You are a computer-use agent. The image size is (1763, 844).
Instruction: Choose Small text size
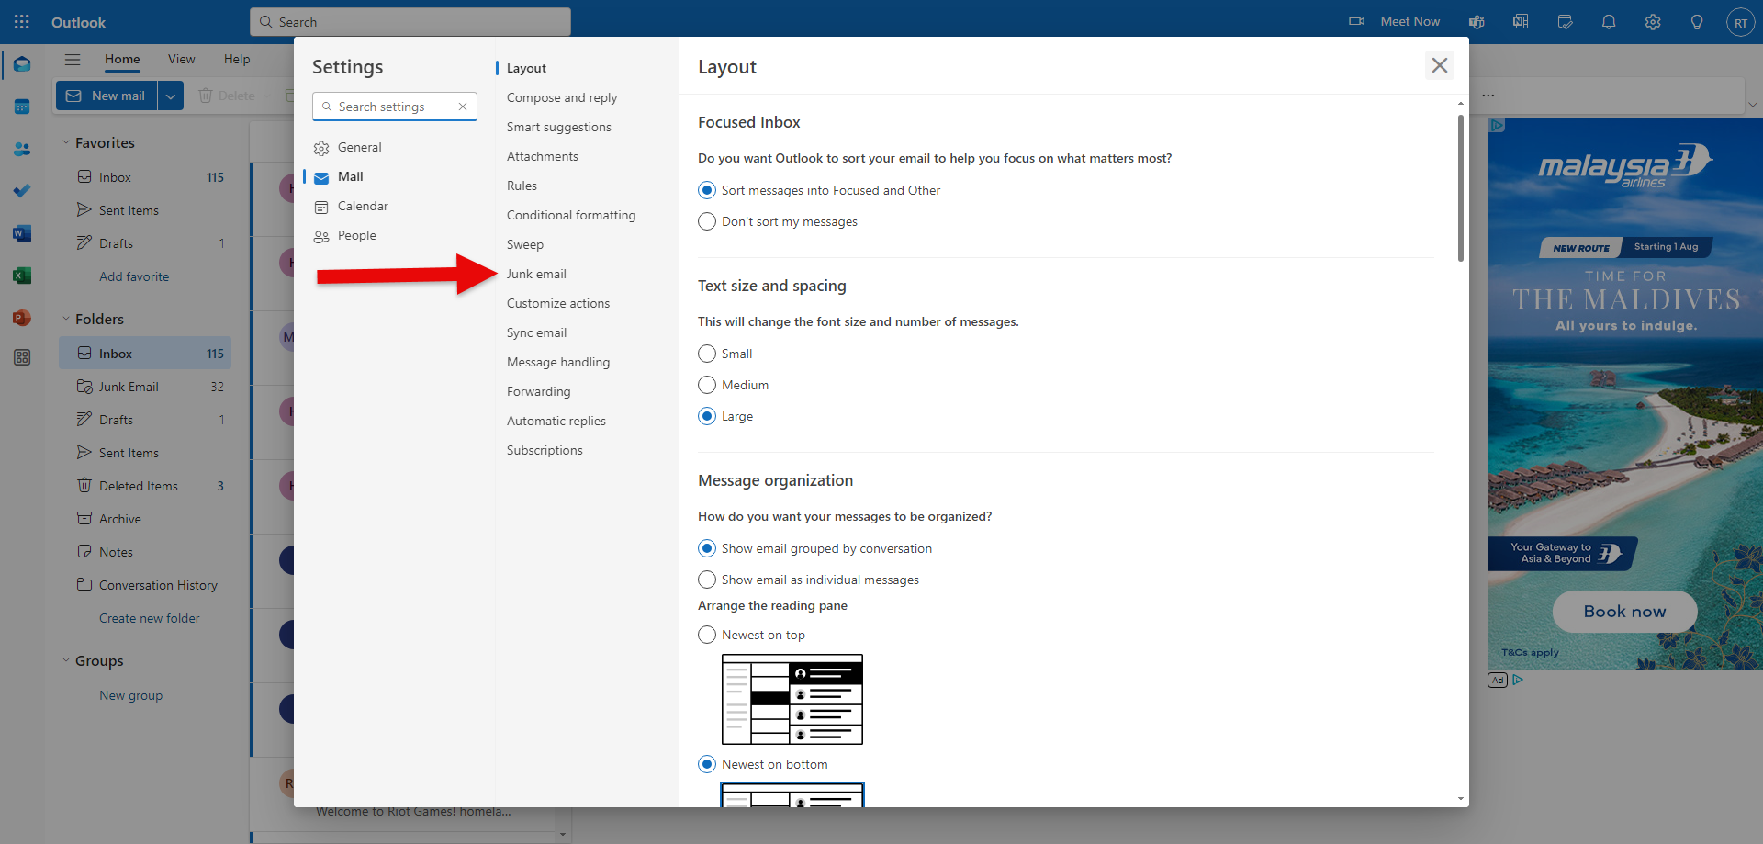coord(707,354)
